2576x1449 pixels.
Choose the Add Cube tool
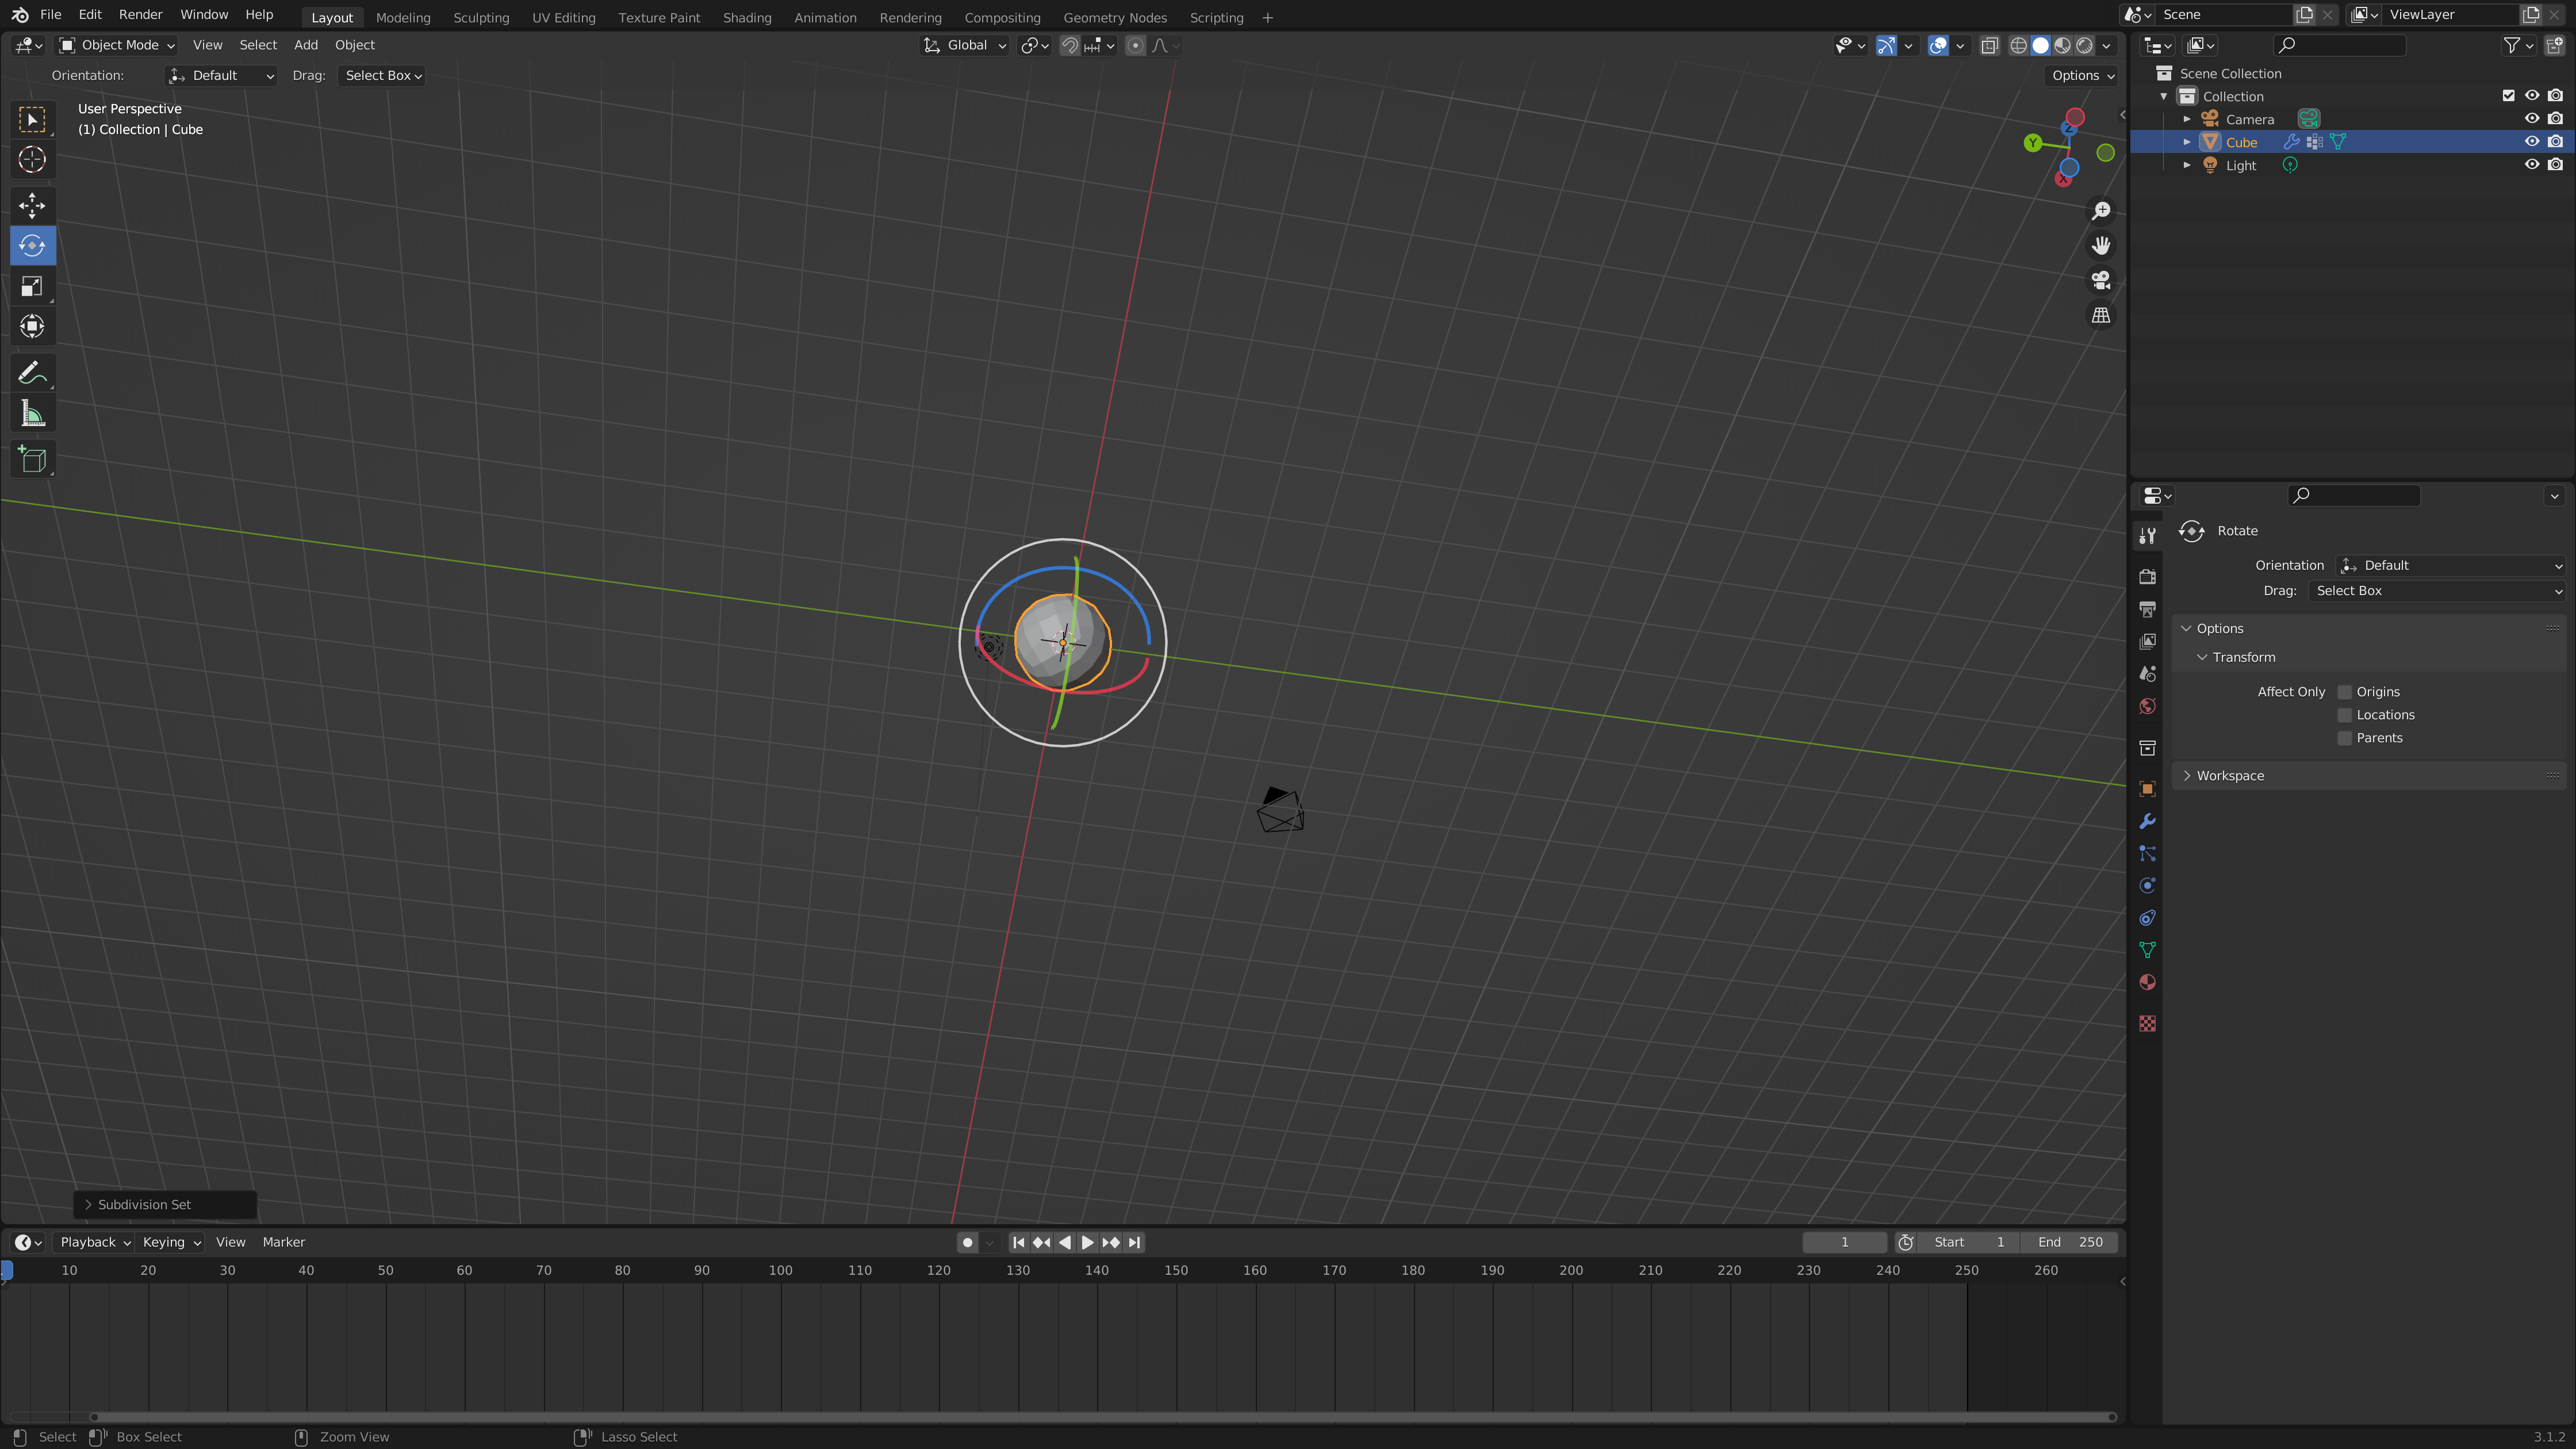pos(32,460)
